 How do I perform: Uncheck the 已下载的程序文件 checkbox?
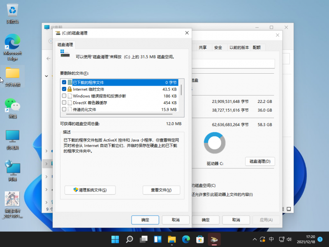tap(64, 82)
